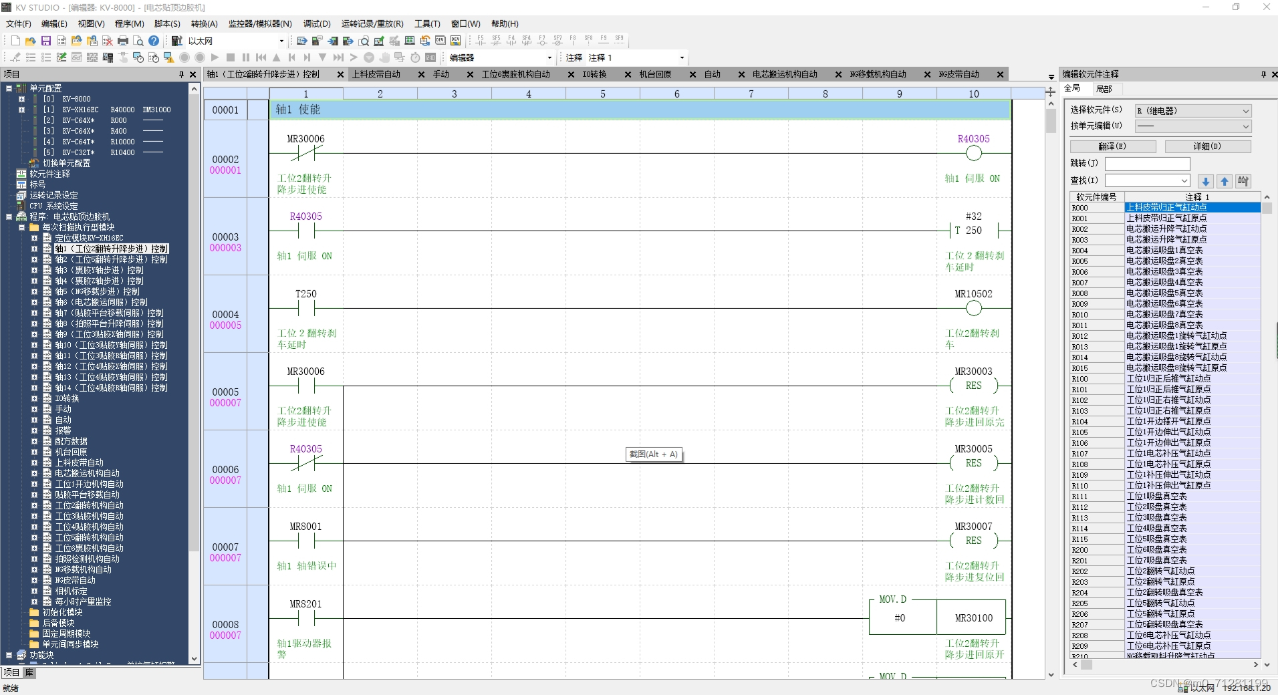Viewport: 1278px width, 695px height.
Task: Click the New project icon
Action: pos(15,41)
